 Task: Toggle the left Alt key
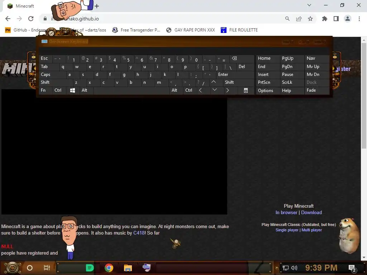[86, 90]
